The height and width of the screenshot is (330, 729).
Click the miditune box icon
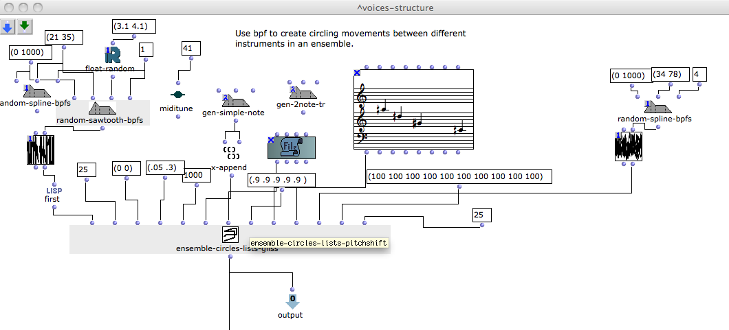tap(177, 94)
